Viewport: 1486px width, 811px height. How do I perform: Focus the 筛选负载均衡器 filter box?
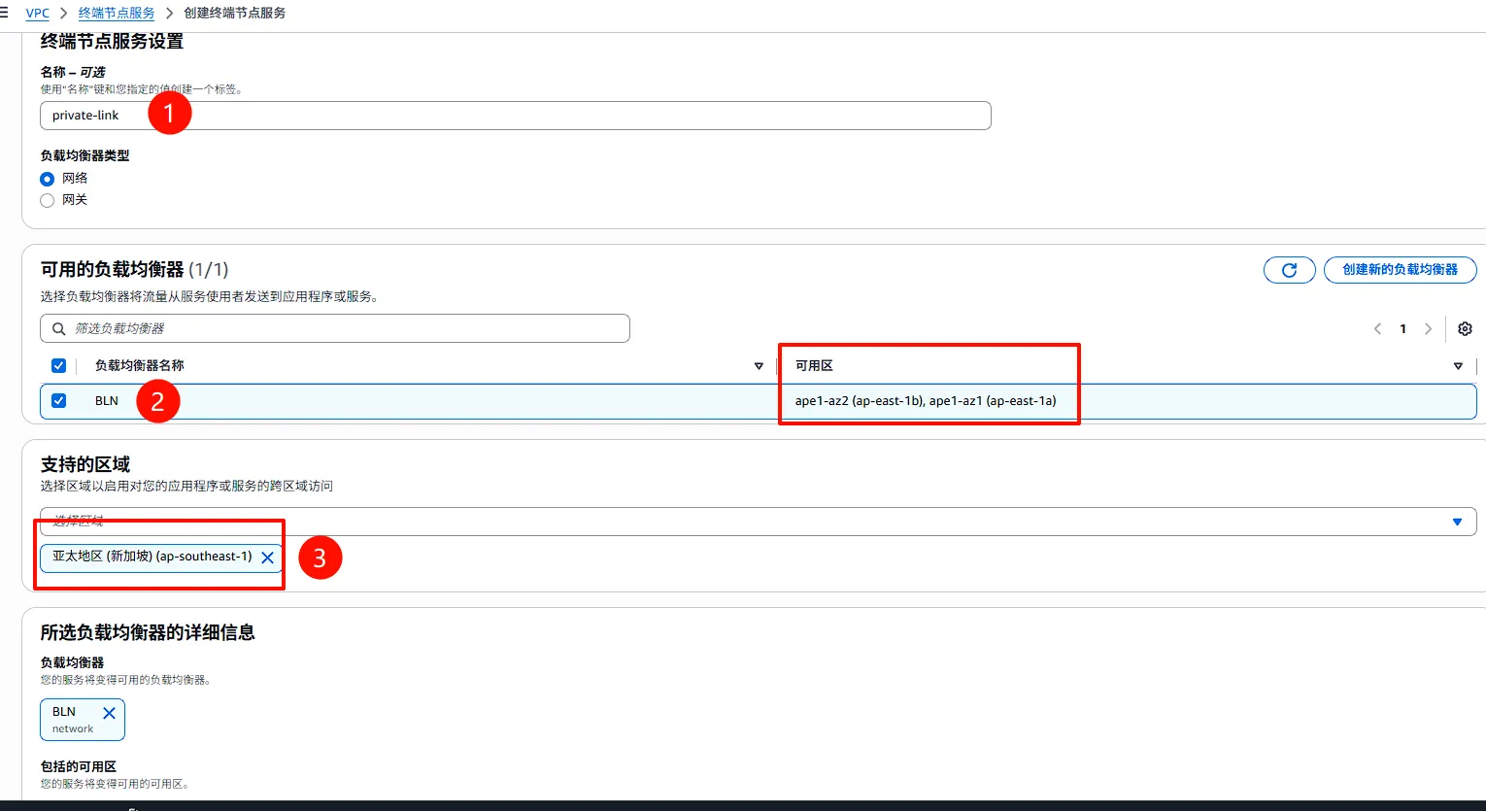coord(340,329)
